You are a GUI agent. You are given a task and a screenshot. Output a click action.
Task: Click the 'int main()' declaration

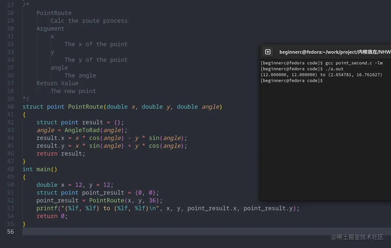point(40,169)
